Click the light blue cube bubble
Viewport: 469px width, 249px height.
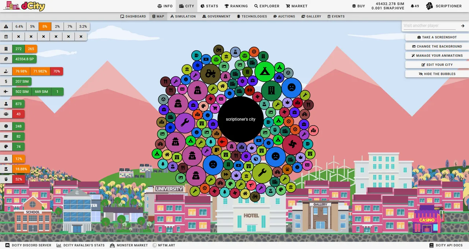pyautogui.click(x=256, y=159)
